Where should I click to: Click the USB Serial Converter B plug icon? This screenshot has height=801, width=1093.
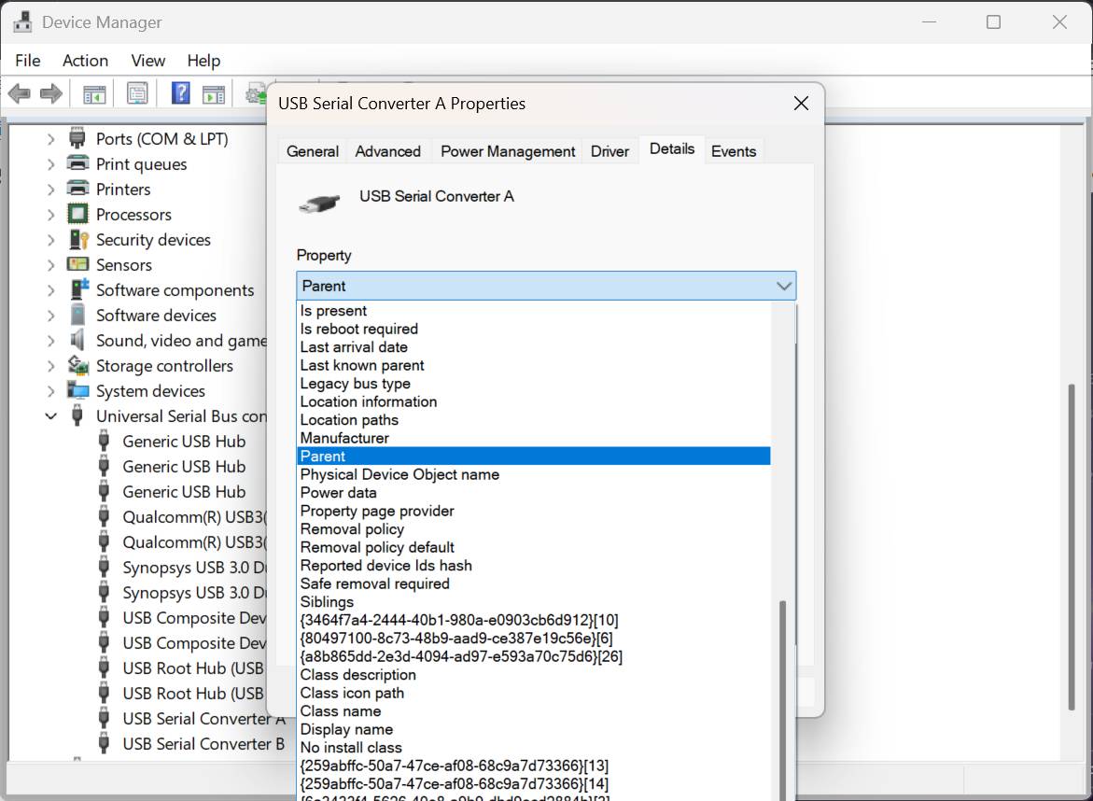click(104, 743)
